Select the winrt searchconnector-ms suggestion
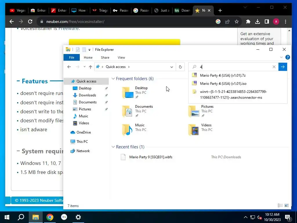 point(238,94)
